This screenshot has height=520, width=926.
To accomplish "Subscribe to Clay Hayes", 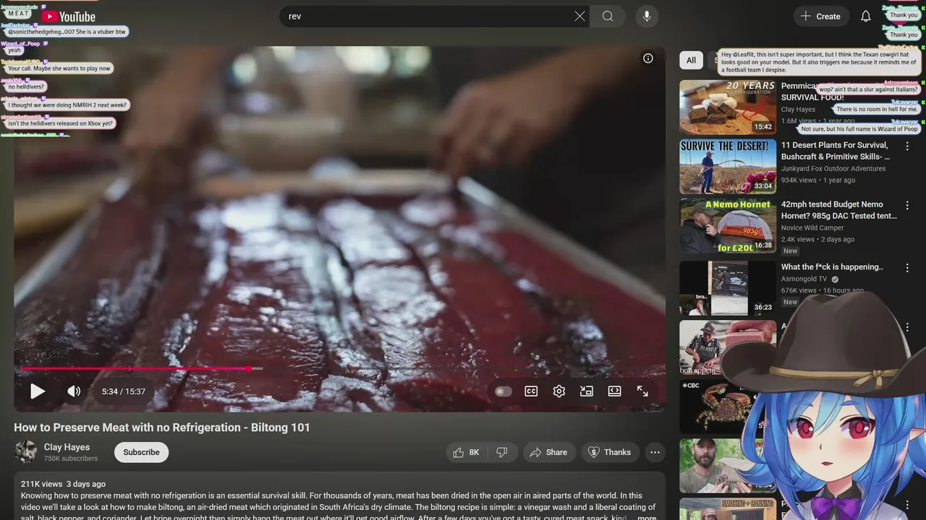I will coord(141,452).
